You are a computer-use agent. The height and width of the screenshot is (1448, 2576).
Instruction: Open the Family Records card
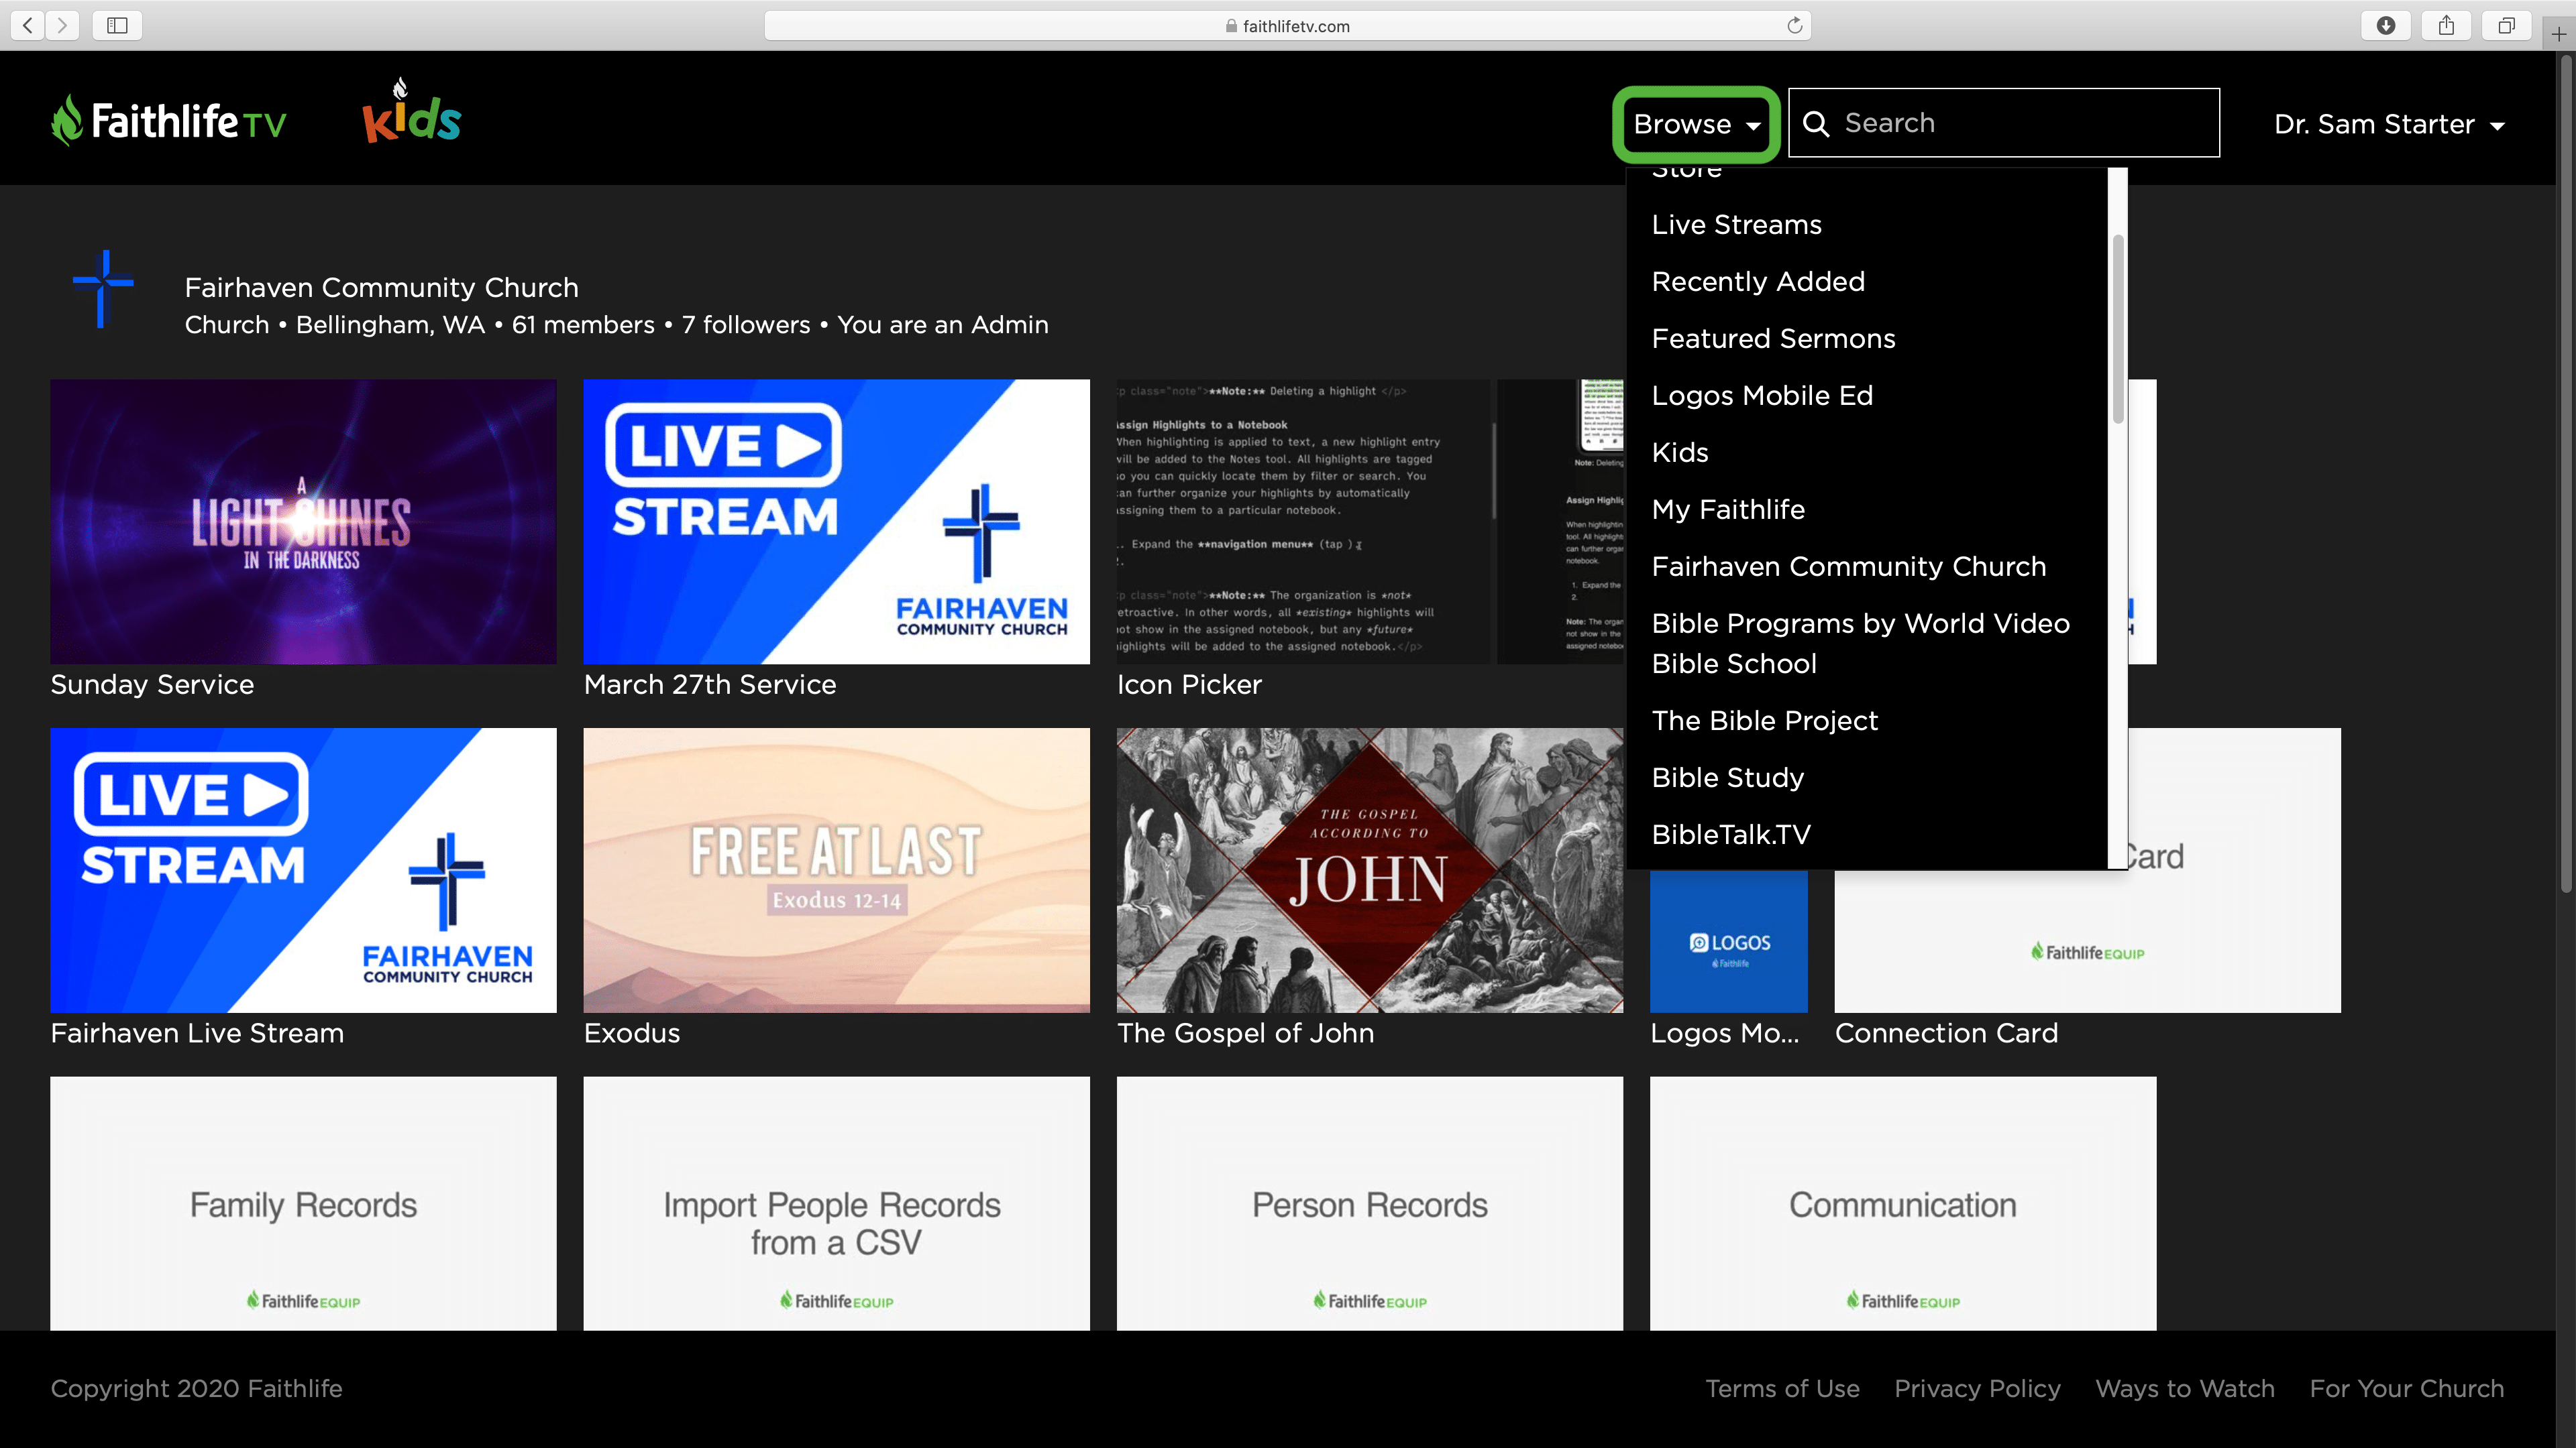(x=303, y=1202)
